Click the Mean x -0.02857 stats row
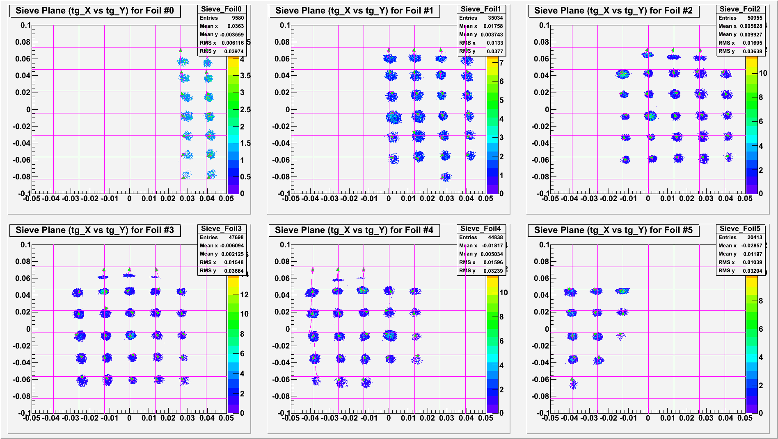 tap(740, 246)
